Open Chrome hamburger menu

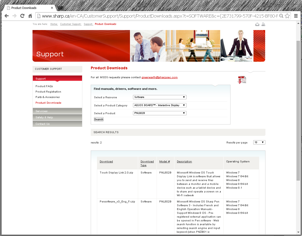click(296, 16)
